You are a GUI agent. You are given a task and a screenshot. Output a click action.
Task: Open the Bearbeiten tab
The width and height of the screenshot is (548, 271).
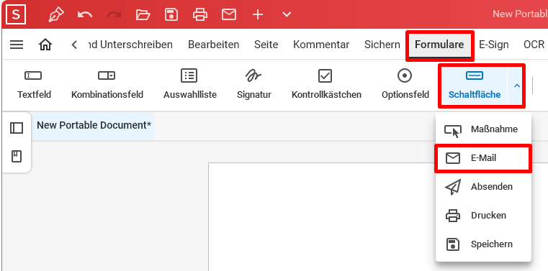[214, 45]
